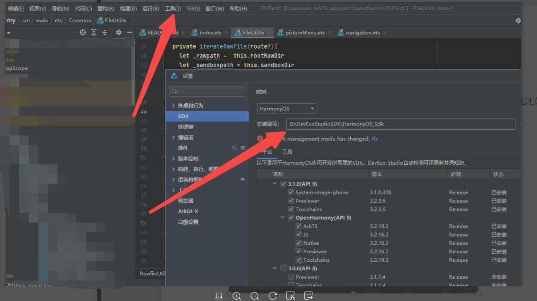Uncheck System-image-phone checkbox
This screenshot has height=301, width=537.
click(291, 192)
